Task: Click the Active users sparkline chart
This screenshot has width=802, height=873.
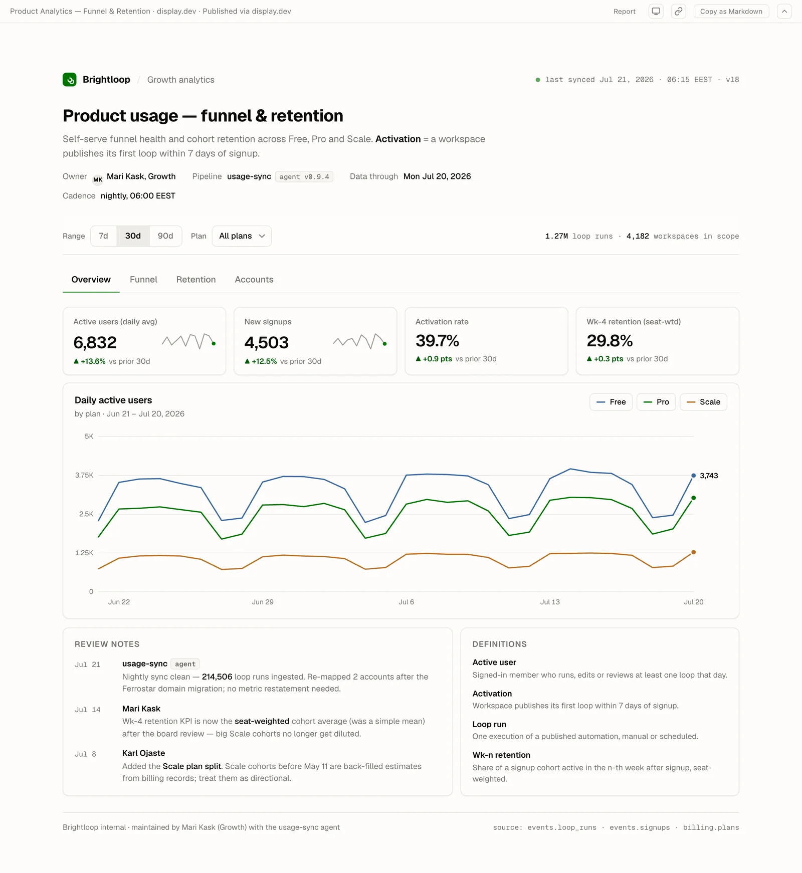Action: click(x=188, y=341)
